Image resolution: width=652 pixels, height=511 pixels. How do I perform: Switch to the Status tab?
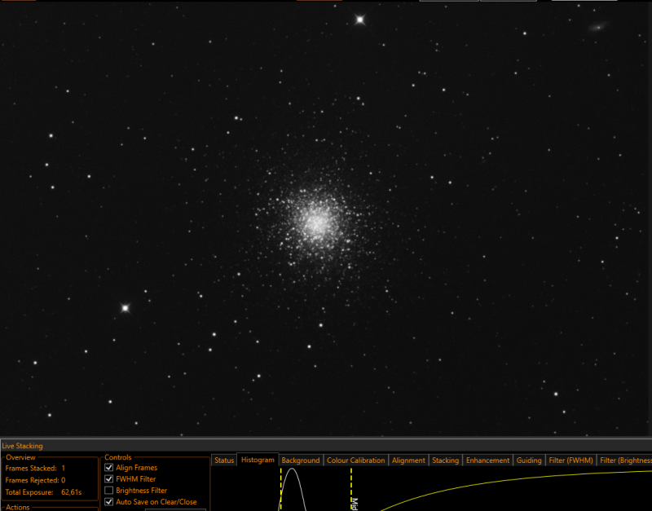pyautogui.click(x=224, y=460)
